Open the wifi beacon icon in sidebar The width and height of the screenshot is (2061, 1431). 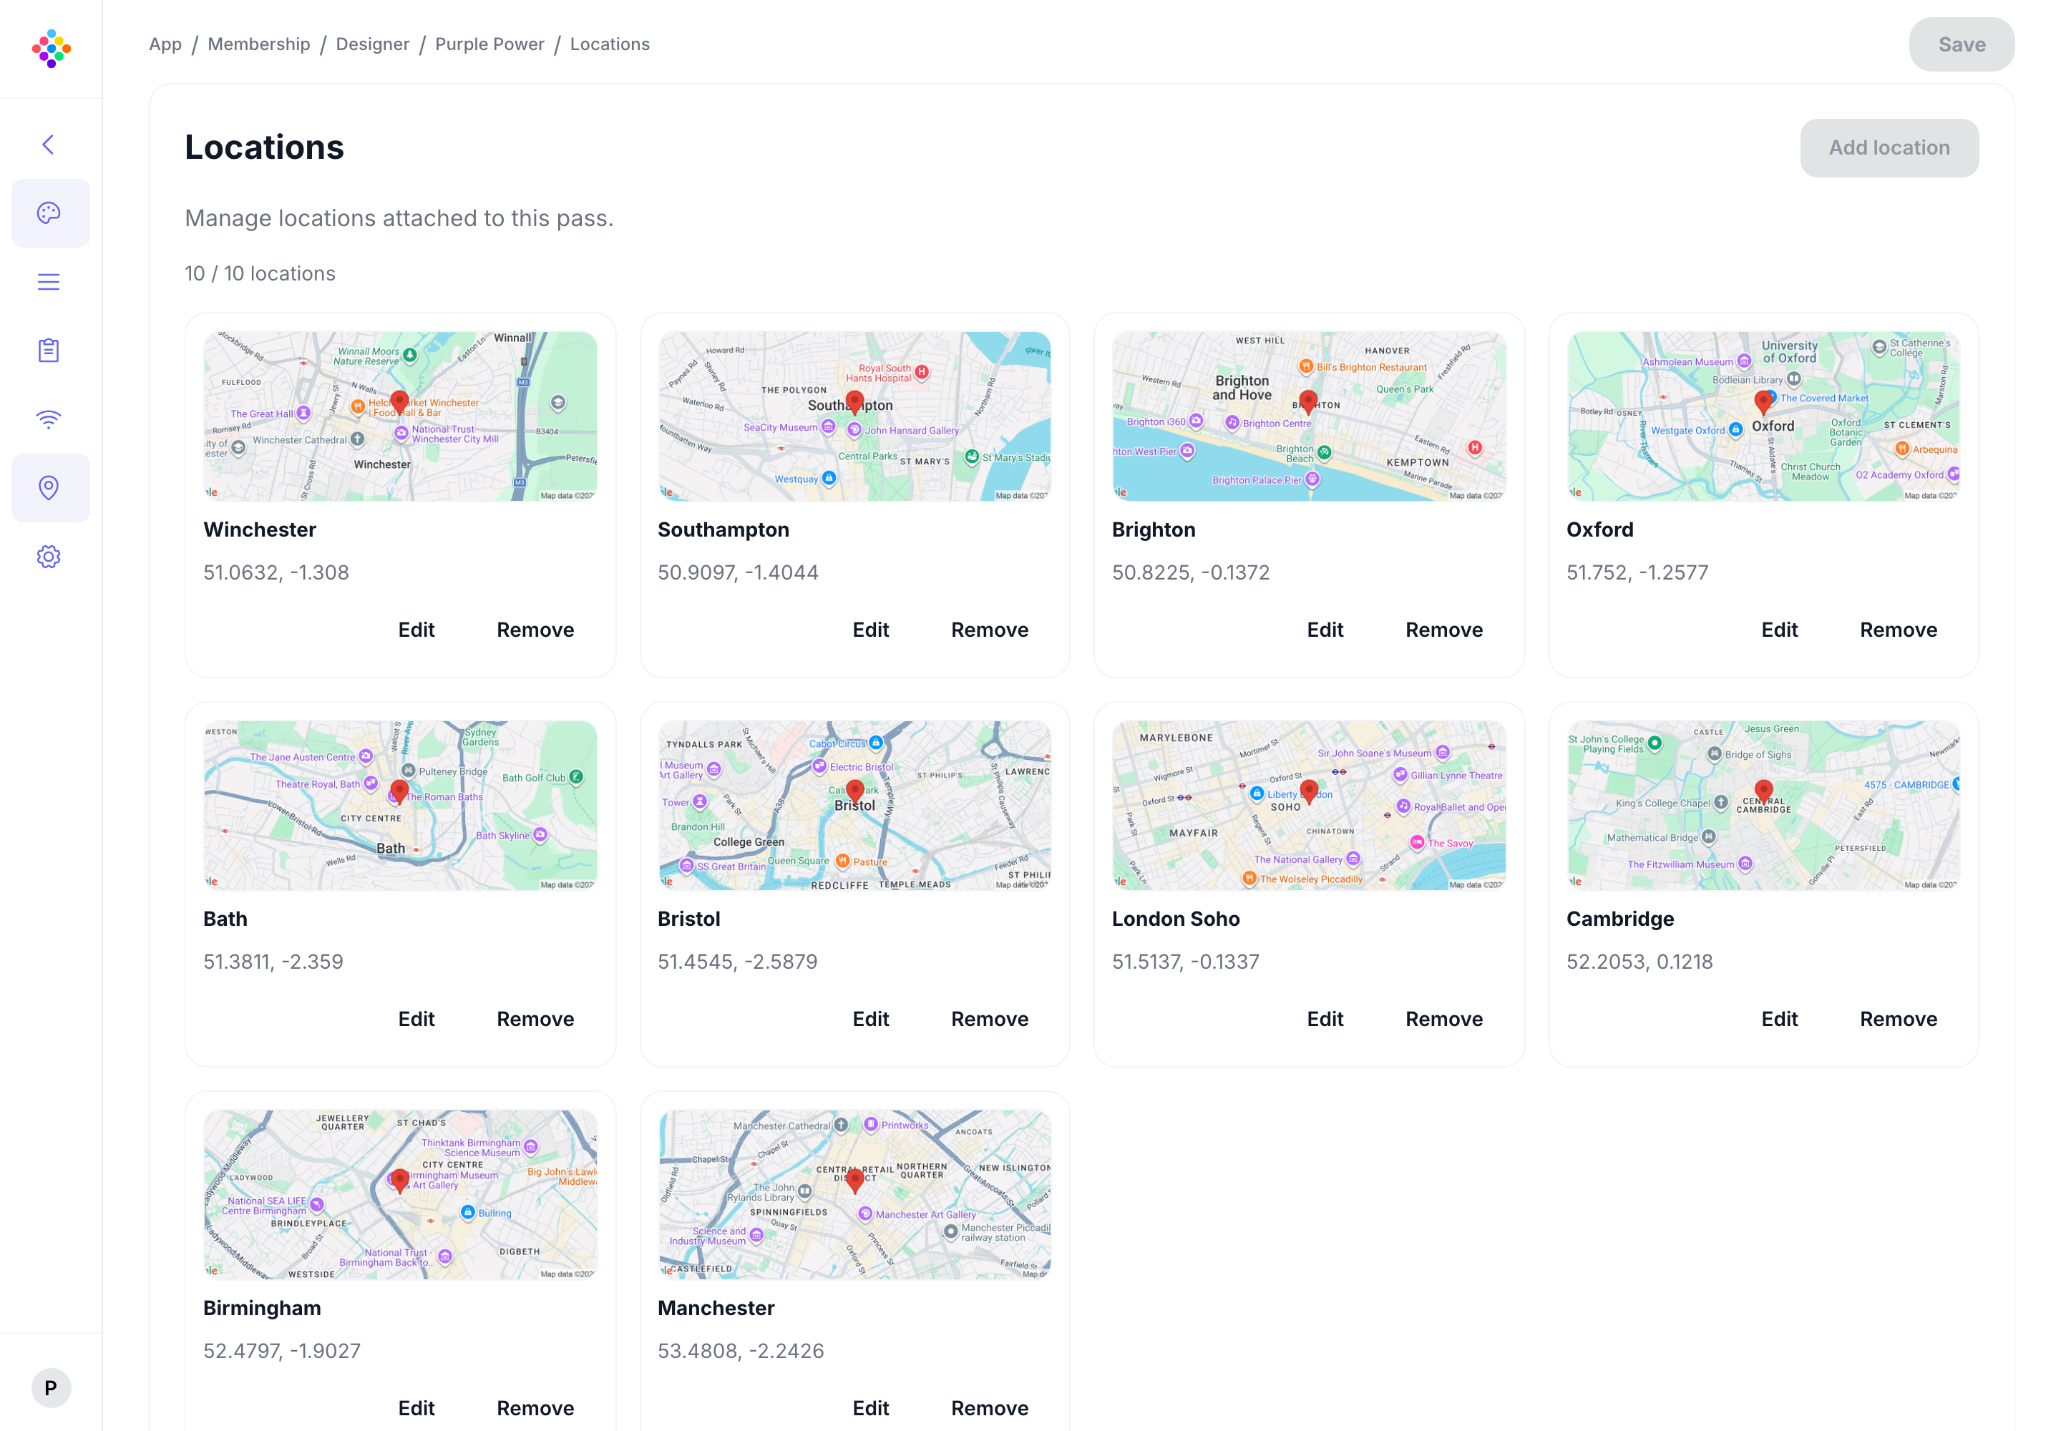pyautogui.click(x=49, y=419)
